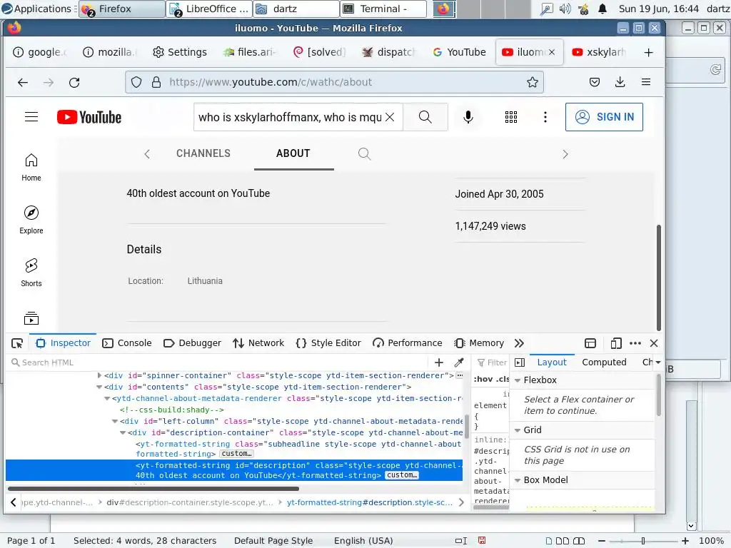
Task: Click the Search HTML input field
Action: pos(219,362)
